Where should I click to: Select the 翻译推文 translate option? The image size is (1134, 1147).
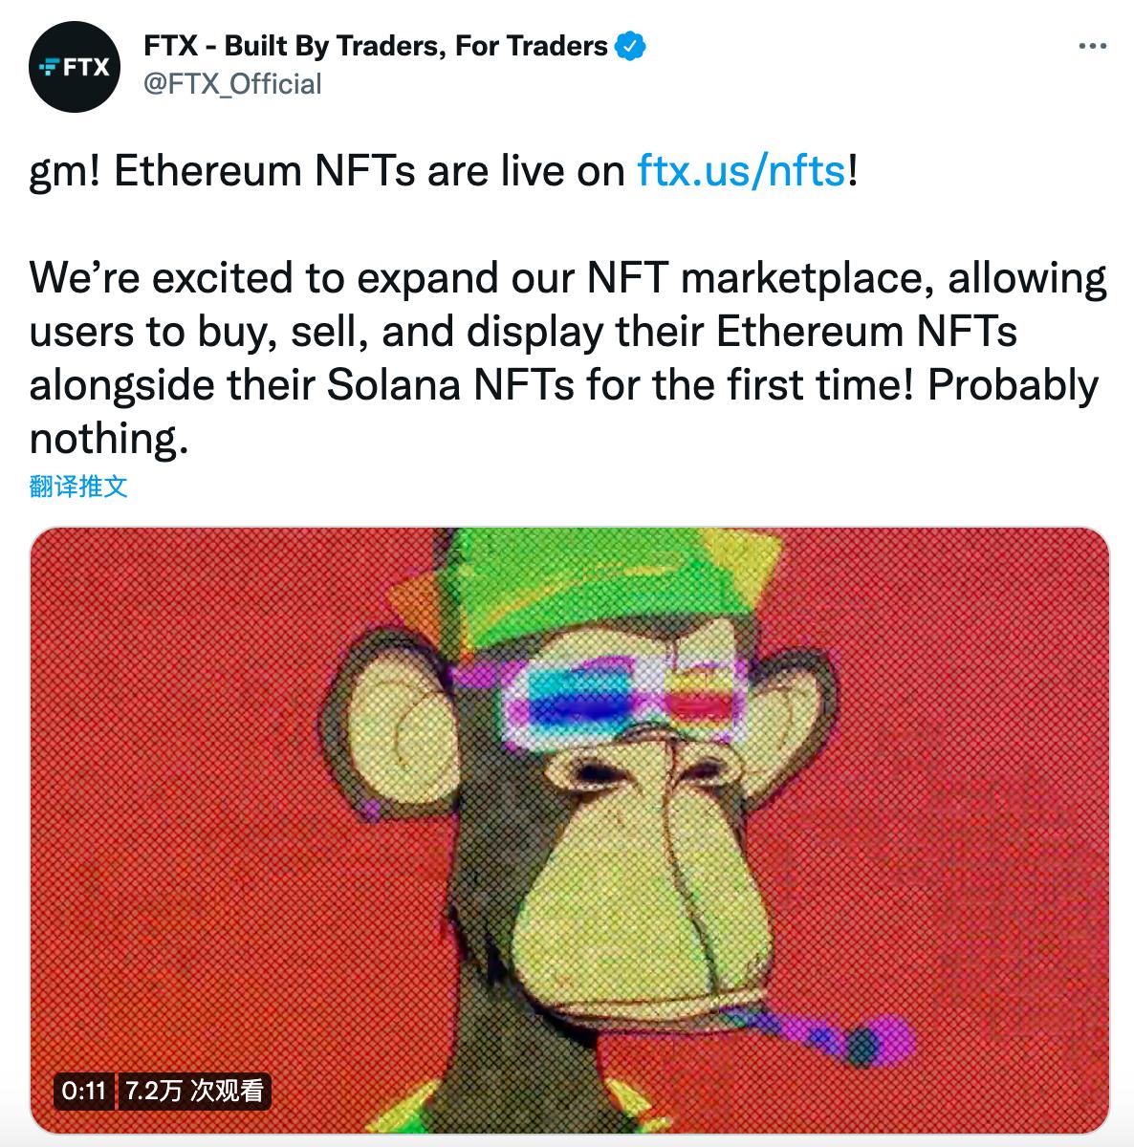click(x=77, y=487)
